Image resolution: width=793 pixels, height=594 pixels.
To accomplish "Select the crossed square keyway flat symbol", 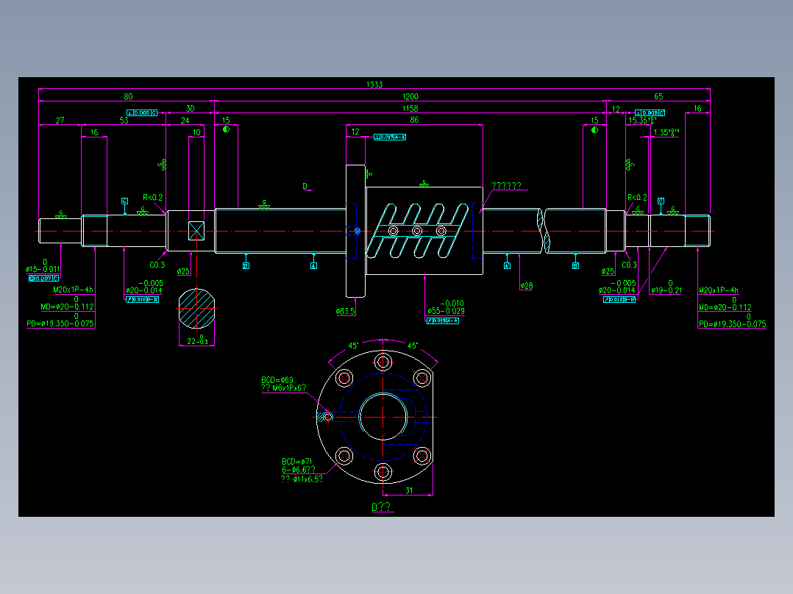I will (196, 231).
